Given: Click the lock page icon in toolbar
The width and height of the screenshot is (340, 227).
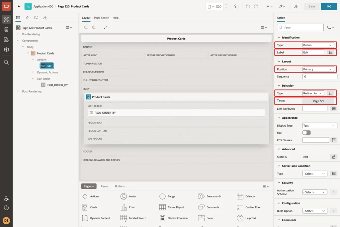Looking at the screenshot, I should pyautogui.click(x=236, y=7).
